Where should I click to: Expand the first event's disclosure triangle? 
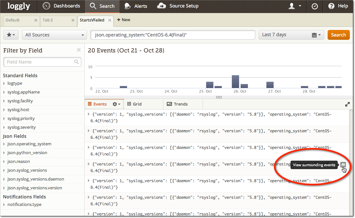[x=88, y=114]
